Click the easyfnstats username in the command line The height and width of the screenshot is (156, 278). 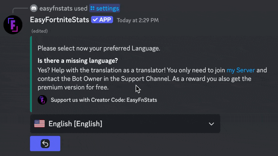pyautogui.click(x=56, y=8)
